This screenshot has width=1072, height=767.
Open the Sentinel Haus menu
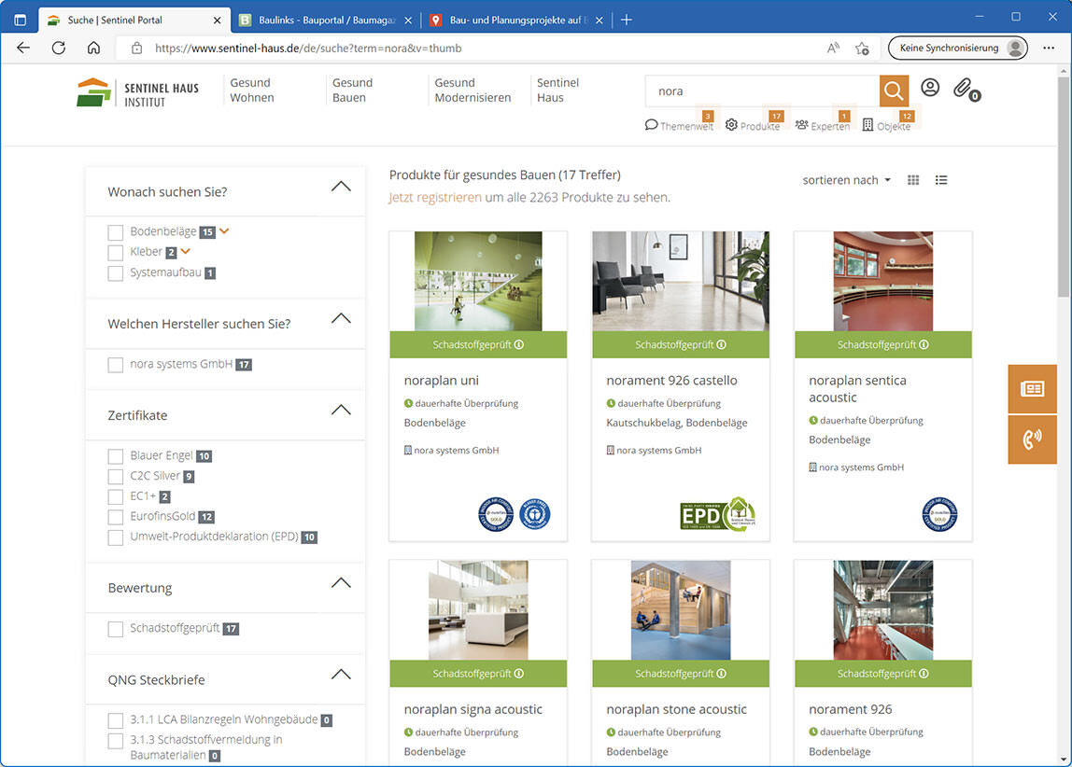coord(557,91)
